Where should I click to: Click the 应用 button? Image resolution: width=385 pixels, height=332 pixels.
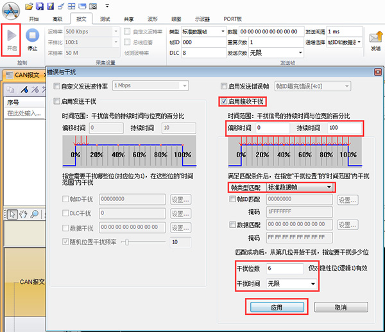coord(276,308)
